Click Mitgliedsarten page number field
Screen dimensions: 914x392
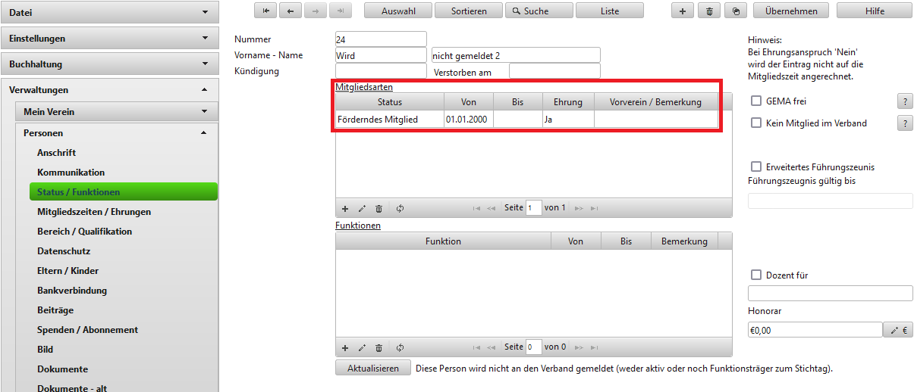coord(534,208)
